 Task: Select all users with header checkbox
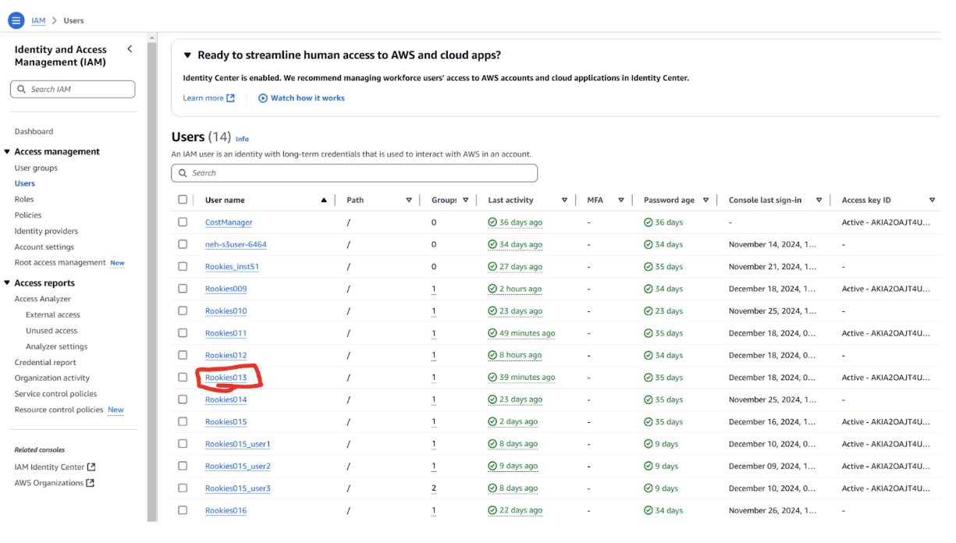coord(183,200)
